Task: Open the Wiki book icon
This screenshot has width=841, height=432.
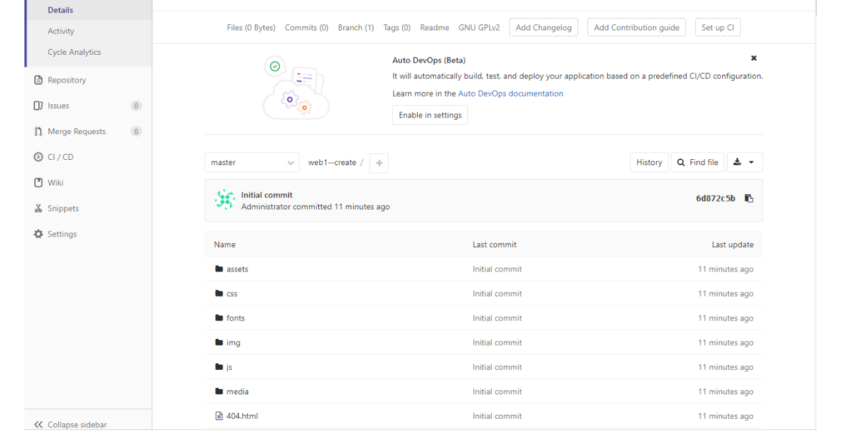Action: coord(38,183)
